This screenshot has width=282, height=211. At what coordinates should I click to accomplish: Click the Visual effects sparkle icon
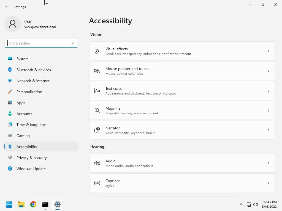point(97,51)
